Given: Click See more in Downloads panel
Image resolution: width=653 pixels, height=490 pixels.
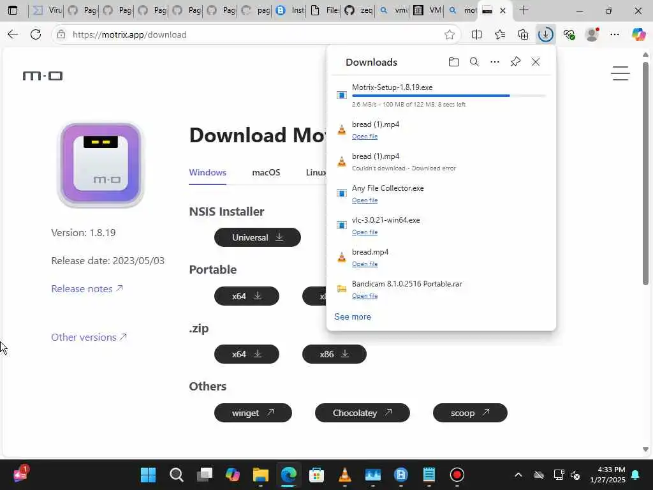Looking at the screenshot, I should pos(352,316).
